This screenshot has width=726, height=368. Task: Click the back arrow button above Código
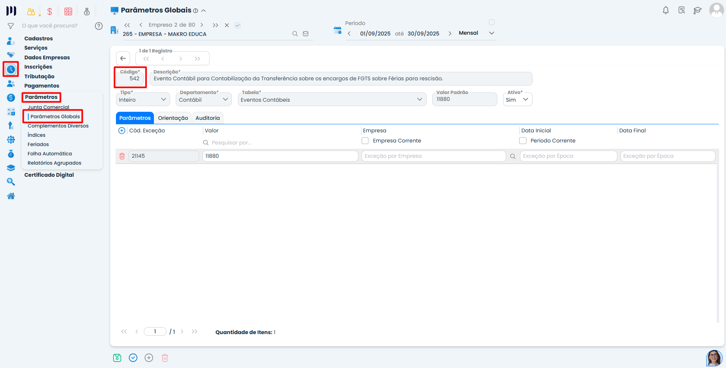pos(123,59)
